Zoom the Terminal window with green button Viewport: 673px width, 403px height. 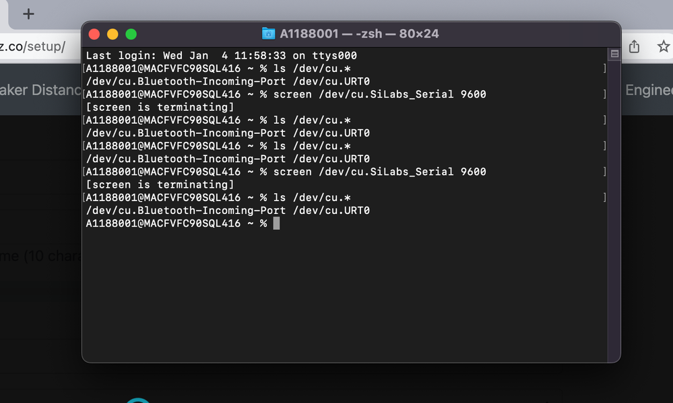point(131,34)
